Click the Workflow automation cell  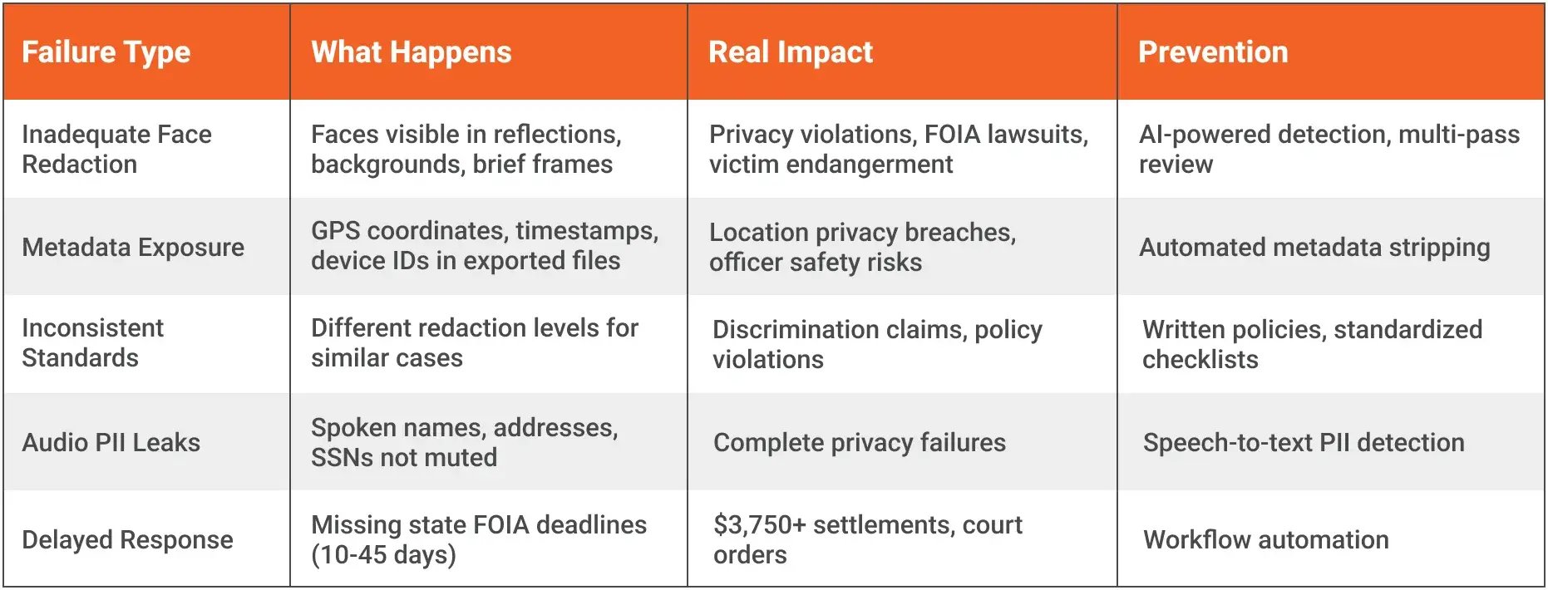click(1265, 539)
